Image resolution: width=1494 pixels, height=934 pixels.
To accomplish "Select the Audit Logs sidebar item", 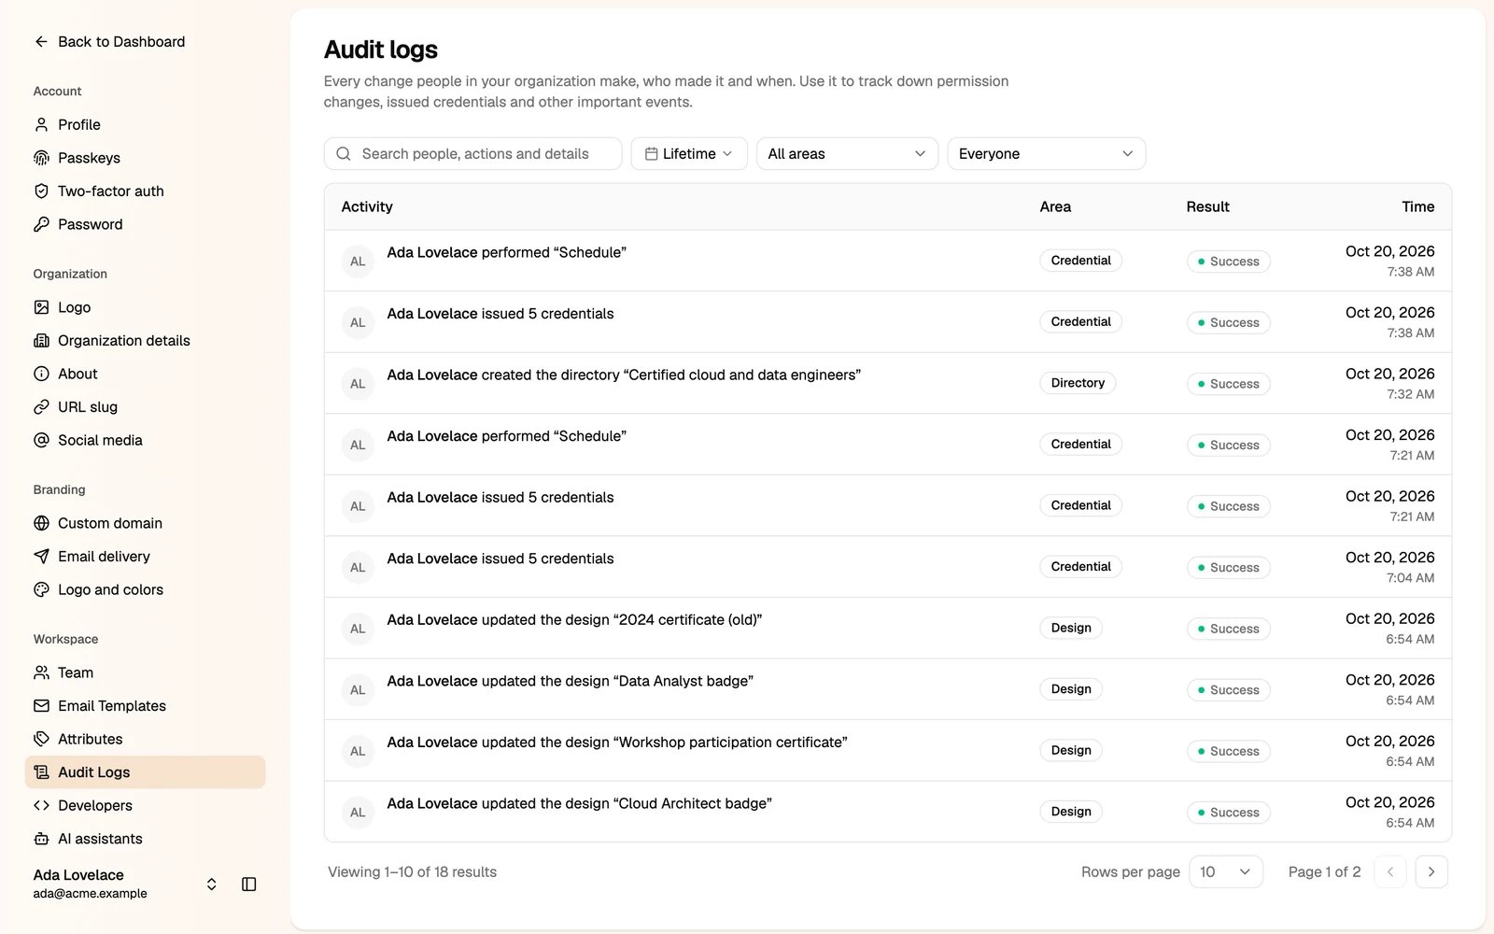I will pos(145,772).
